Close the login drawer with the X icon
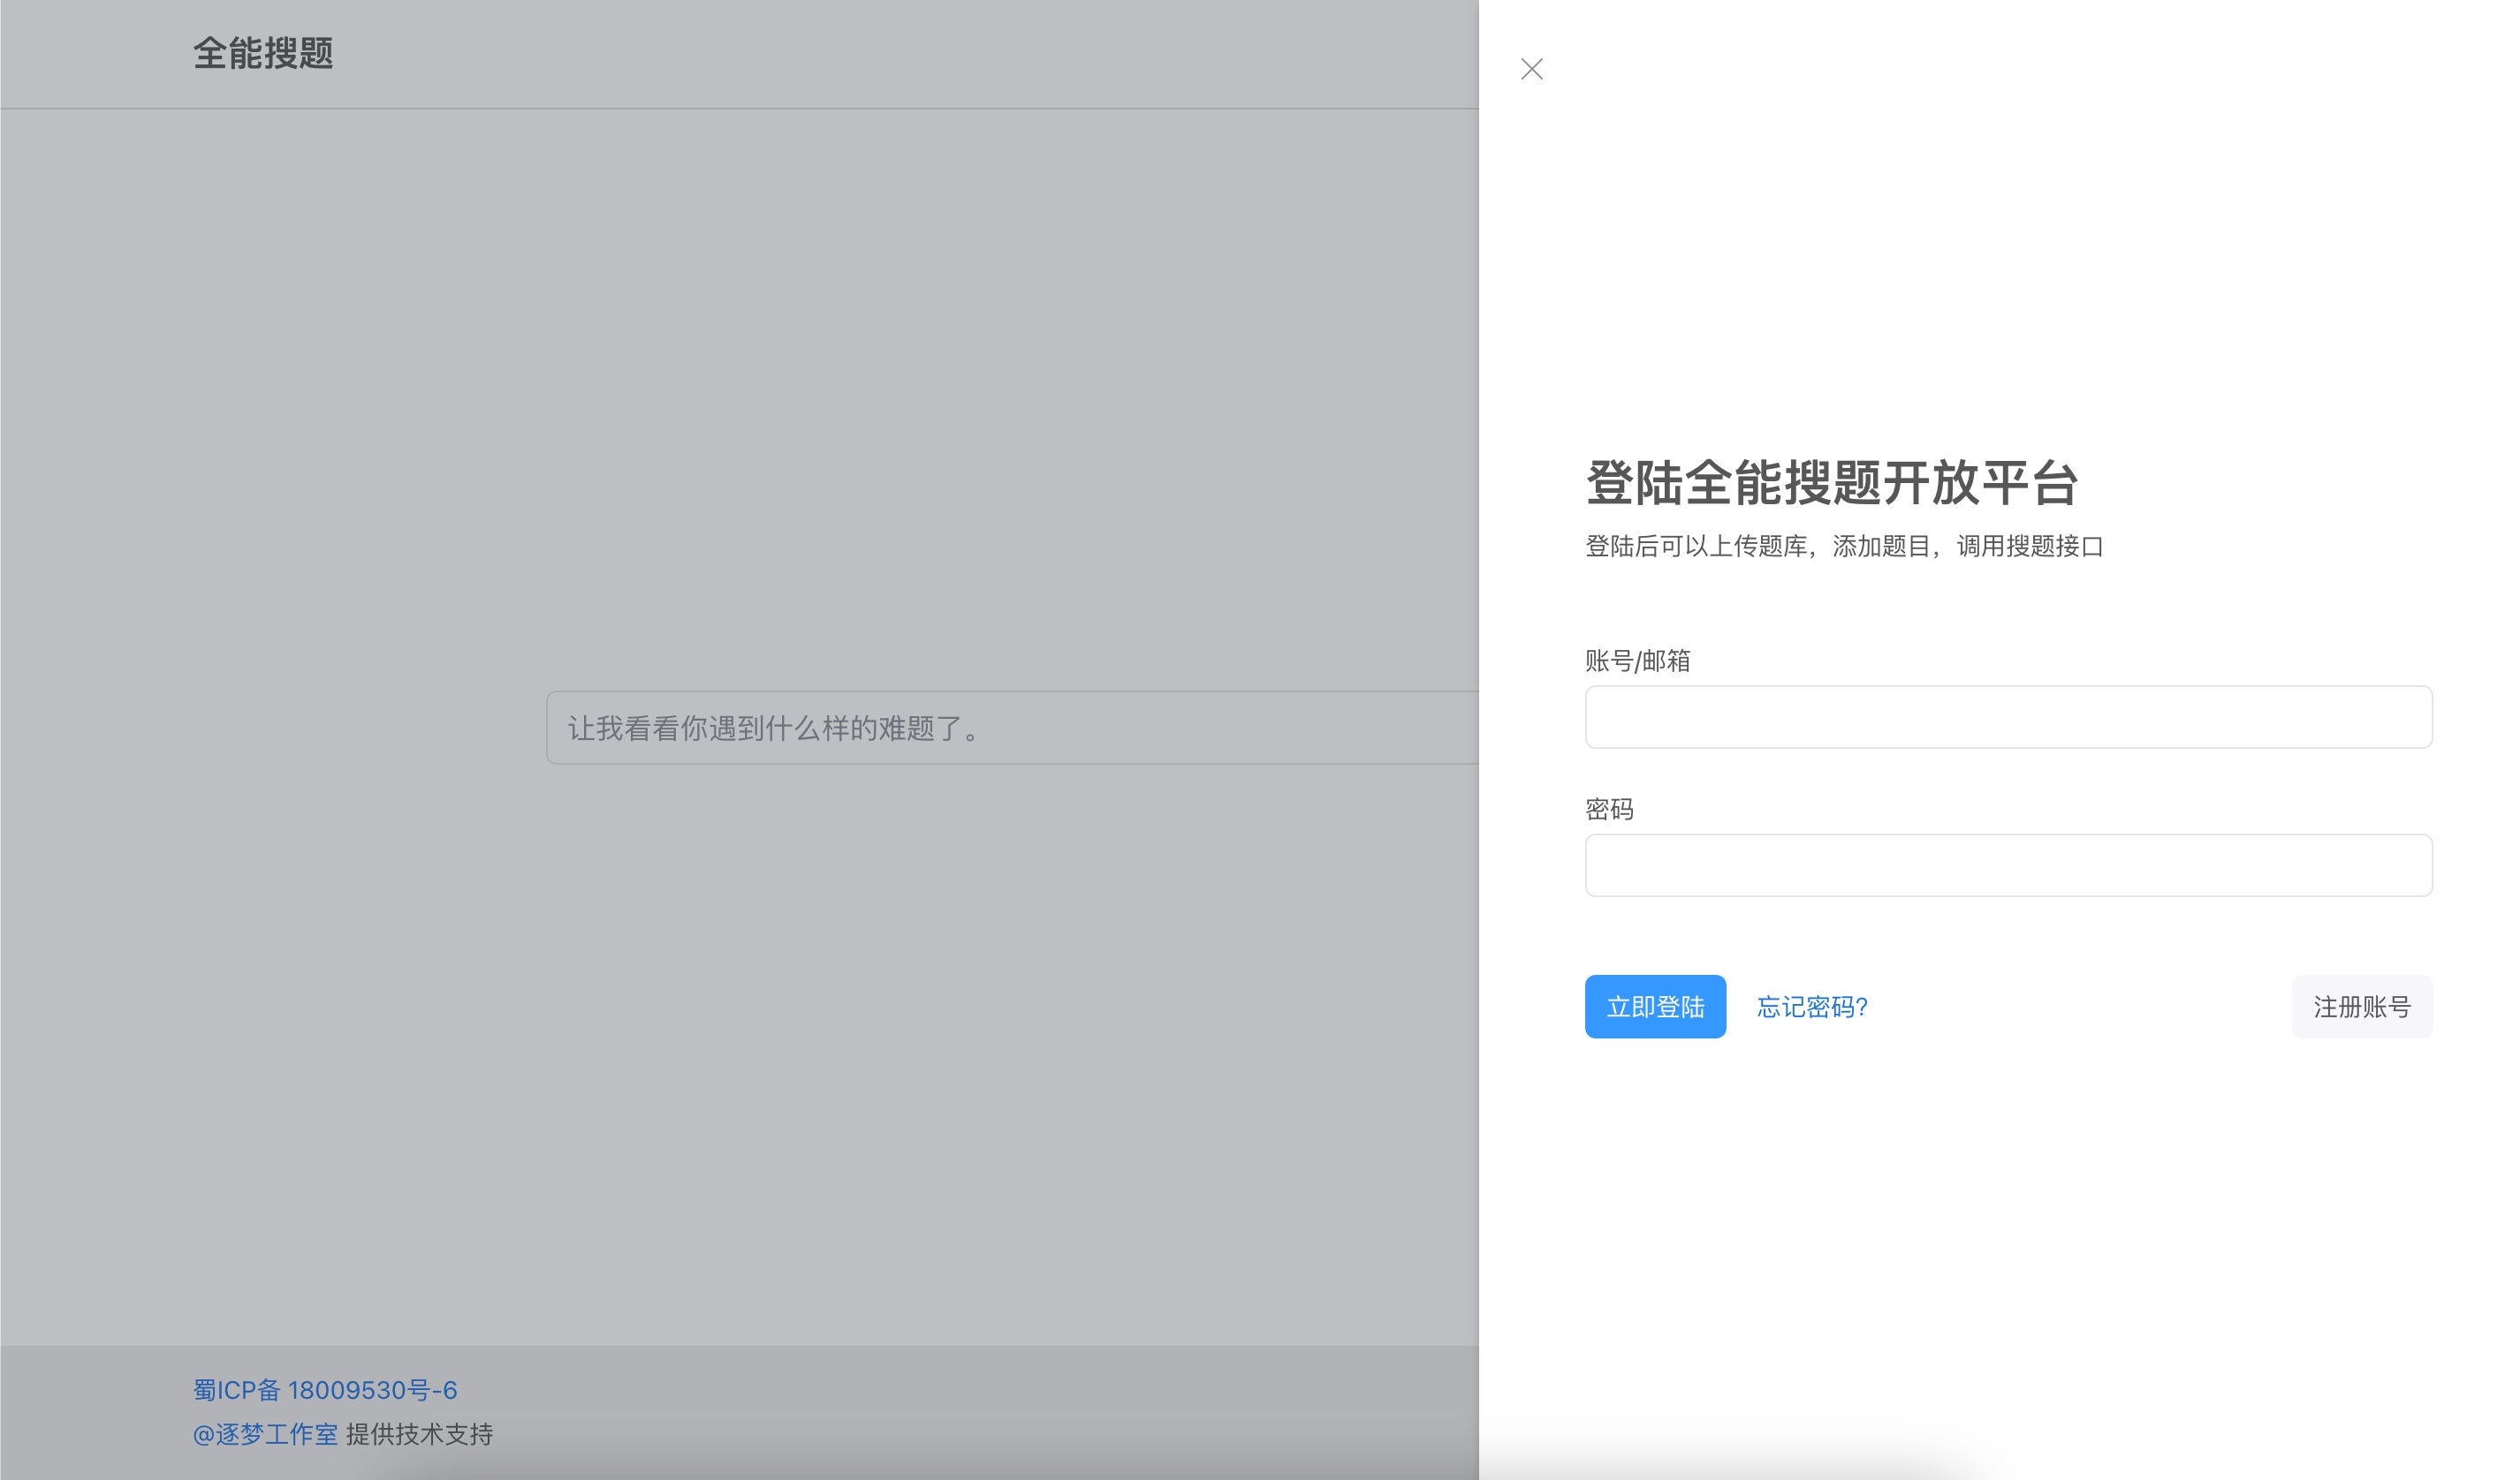This screenshot has height=1480, width=2520. (1531, 69)
